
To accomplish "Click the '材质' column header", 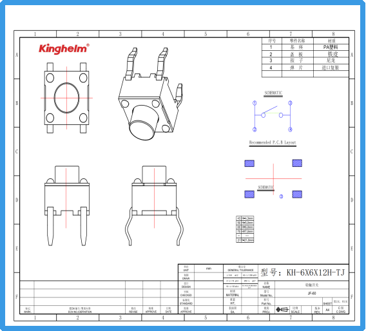I will tap(331, 41).
